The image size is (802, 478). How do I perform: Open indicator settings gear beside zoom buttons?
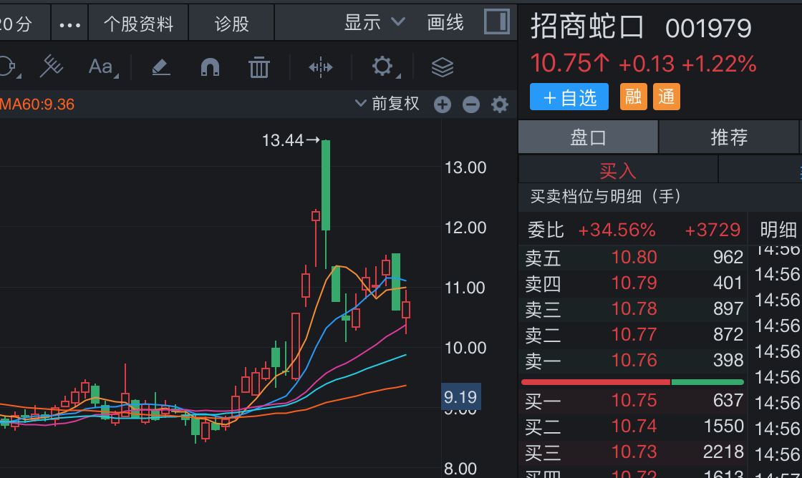click(499, 105)
